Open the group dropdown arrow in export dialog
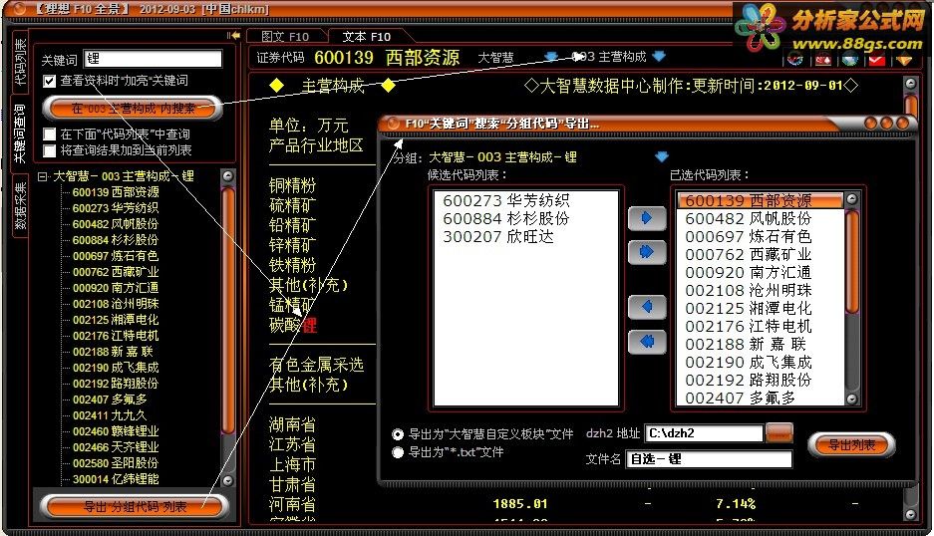This screenshot has width=934, height=536. coord(662,157)
